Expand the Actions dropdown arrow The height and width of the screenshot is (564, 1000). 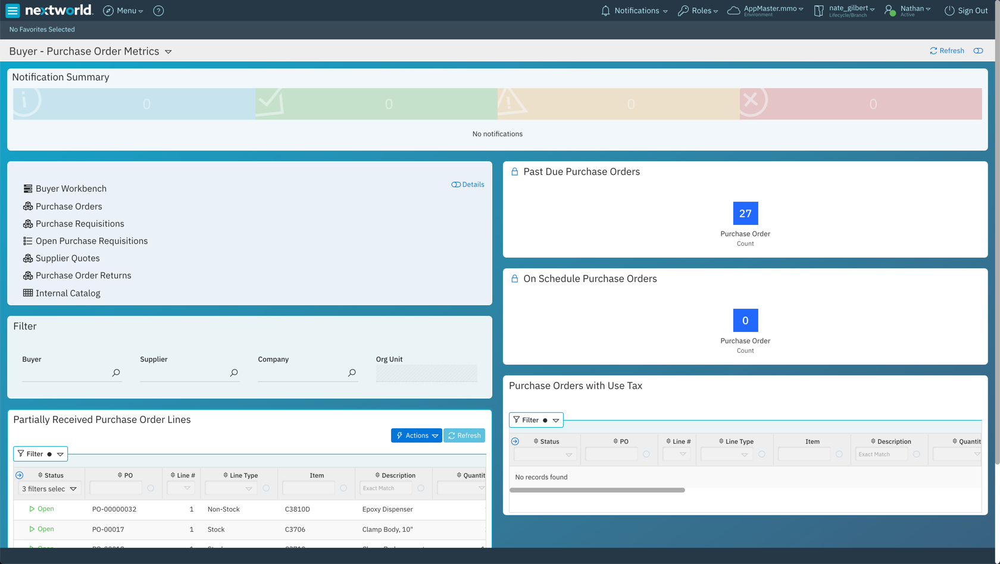(434, 435)
